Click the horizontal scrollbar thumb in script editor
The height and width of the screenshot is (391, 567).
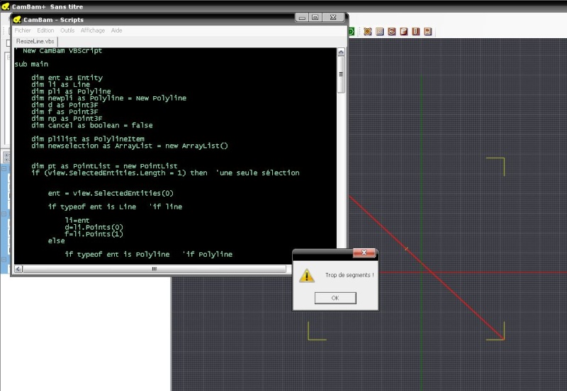click(x=155, y=269)
